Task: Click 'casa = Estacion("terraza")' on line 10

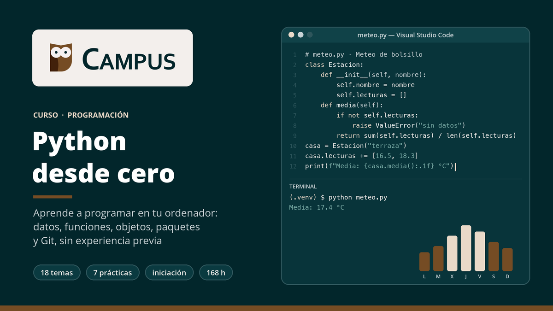Action: pos(356,146)
